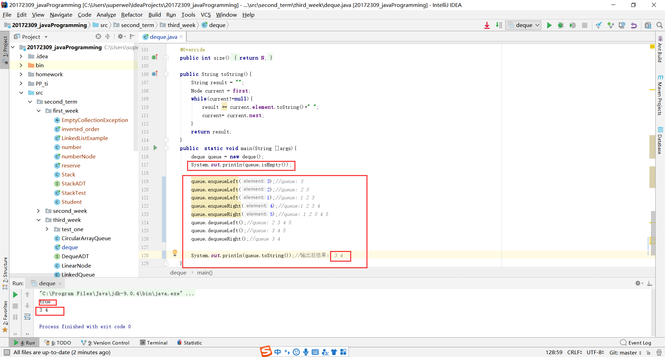Change UTF-8 file encoding in status bar
665x357 pixels.
595,352
